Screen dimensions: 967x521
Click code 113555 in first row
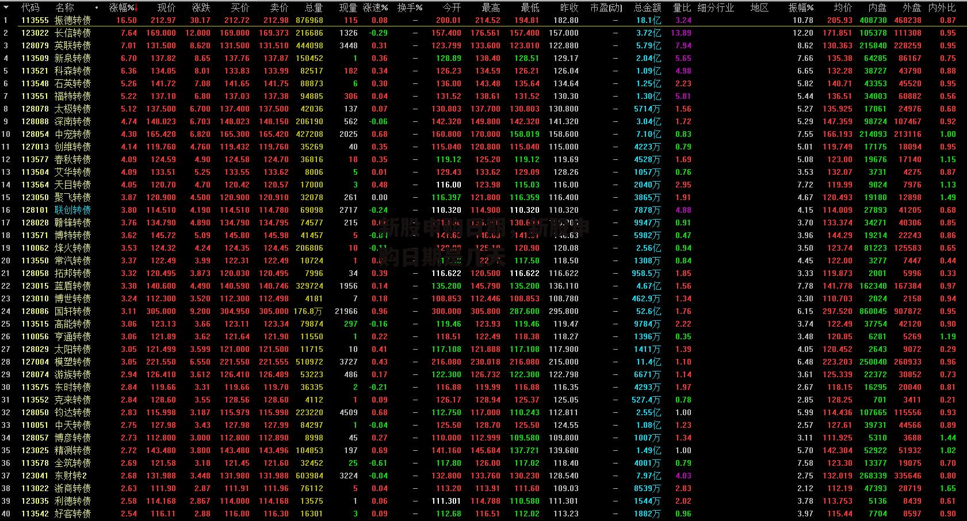(35, 20)
